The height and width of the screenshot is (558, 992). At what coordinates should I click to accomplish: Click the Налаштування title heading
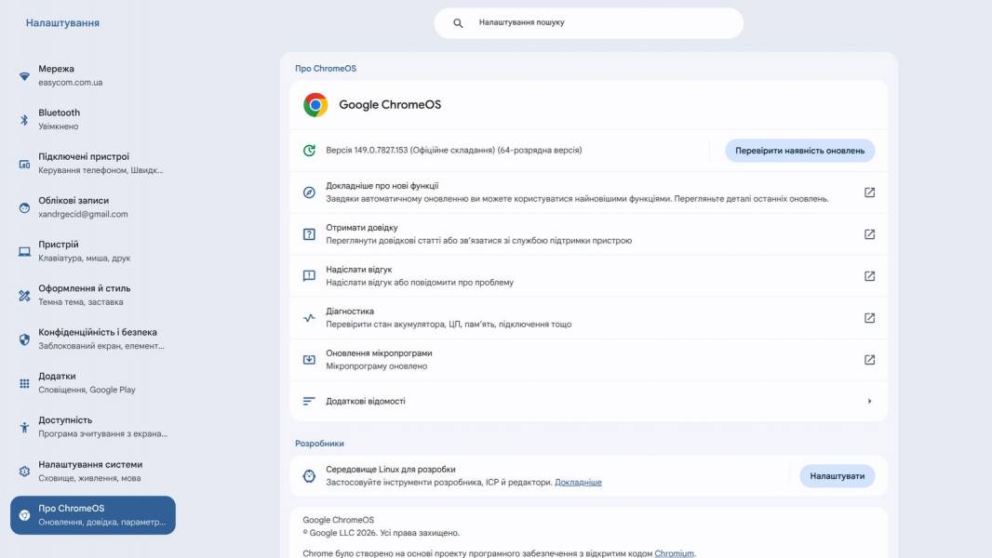[62, 22]
